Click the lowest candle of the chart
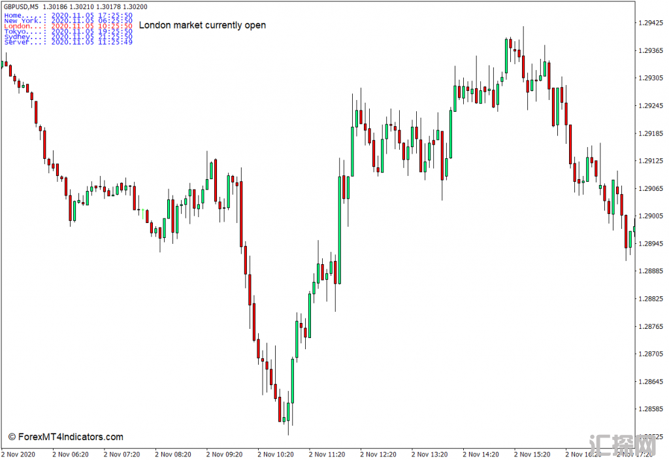Image resolution: width=669 pixels, height=461 pixels. tap(287, 412)
